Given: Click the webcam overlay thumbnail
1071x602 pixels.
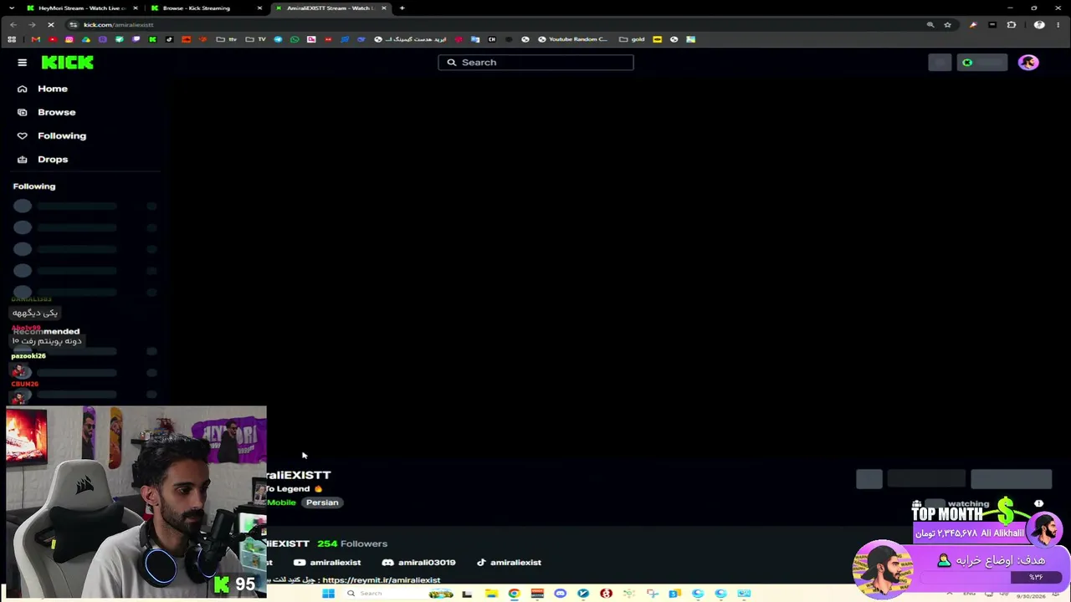Looking at the screenshot, I should point(136,503).
